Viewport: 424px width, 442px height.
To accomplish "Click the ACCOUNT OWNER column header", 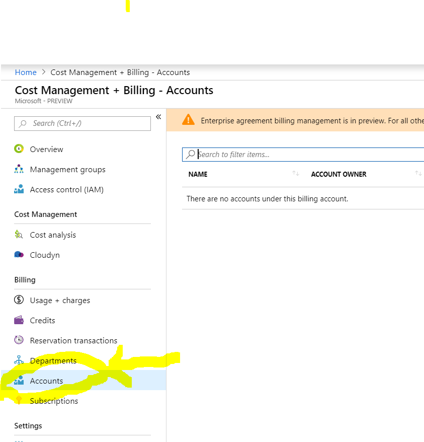I will (338, 174).
